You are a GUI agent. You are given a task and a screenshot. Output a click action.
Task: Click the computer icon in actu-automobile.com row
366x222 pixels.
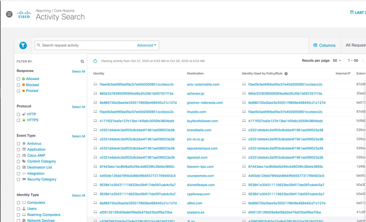95,84
